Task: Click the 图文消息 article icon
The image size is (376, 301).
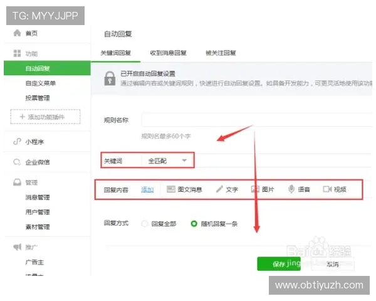Action: click(170, 189)
